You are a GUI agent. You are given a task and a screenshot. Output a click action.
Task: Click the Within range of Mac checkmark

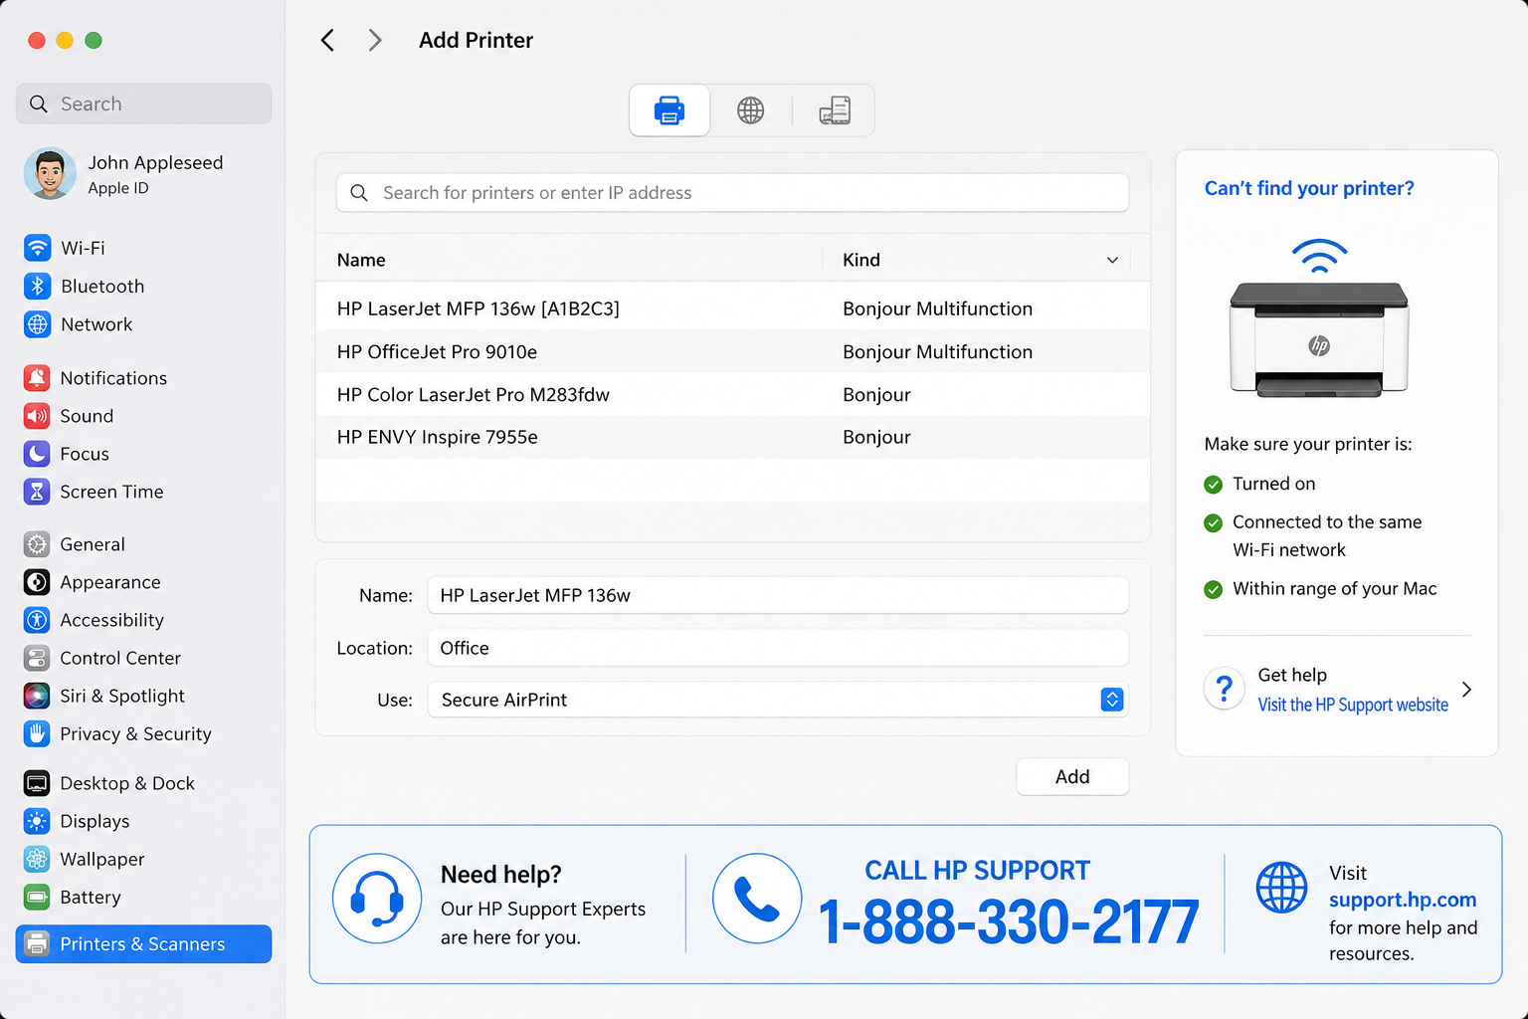coord(1213,590)
